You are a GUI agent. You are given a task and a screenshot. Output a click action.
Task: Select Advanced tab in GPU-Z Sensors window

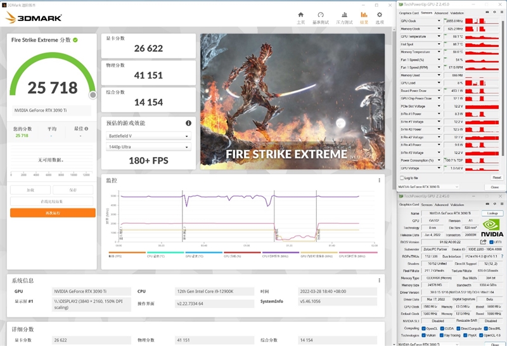[x=441, y=13]
